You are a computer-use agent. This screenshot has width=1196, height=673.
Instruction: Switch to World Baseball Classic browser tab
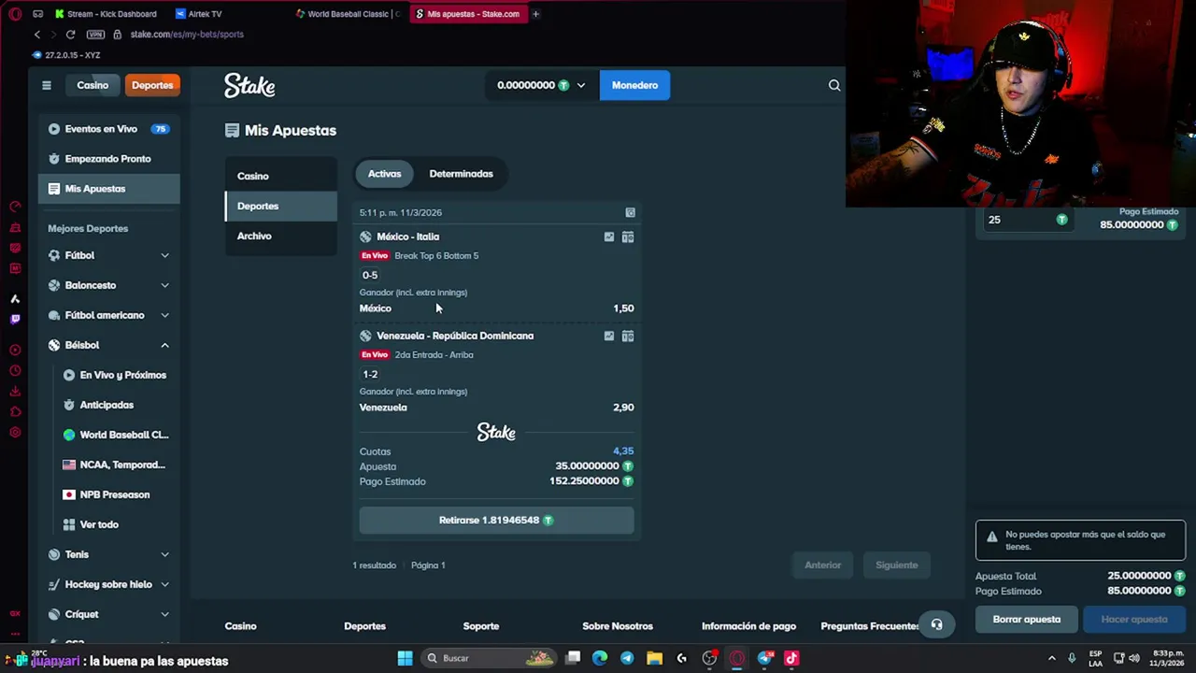348,14
